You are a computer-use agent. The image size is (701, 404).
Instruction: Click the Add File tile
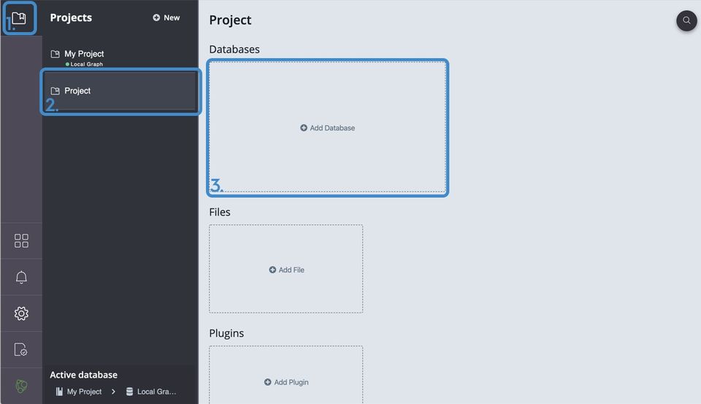point(286,270)
